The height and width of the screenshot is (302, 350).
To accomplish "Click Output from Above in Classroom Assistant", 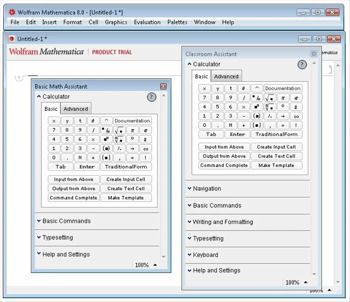I will [224, 156].
